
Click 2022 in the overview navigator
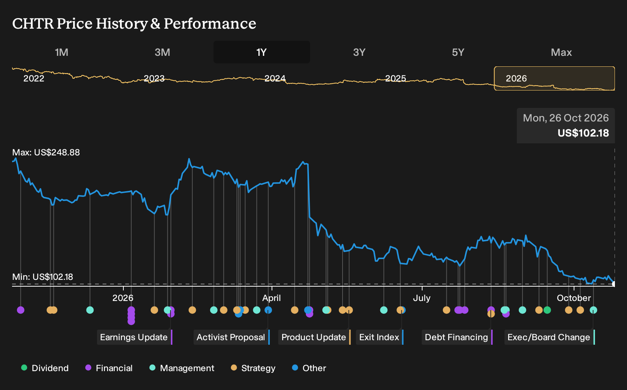34,78
